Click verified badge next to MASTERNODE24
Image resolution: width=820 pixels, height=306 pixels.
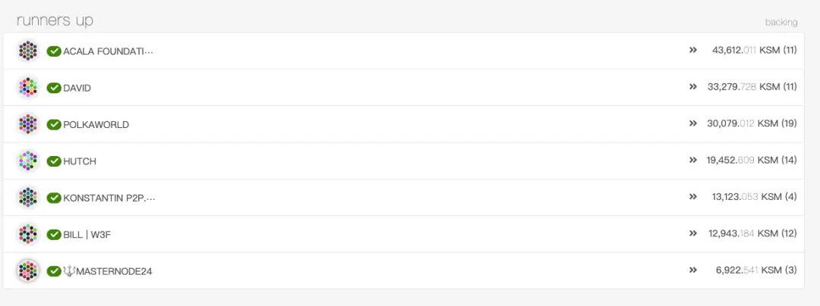tap(54, 271)
